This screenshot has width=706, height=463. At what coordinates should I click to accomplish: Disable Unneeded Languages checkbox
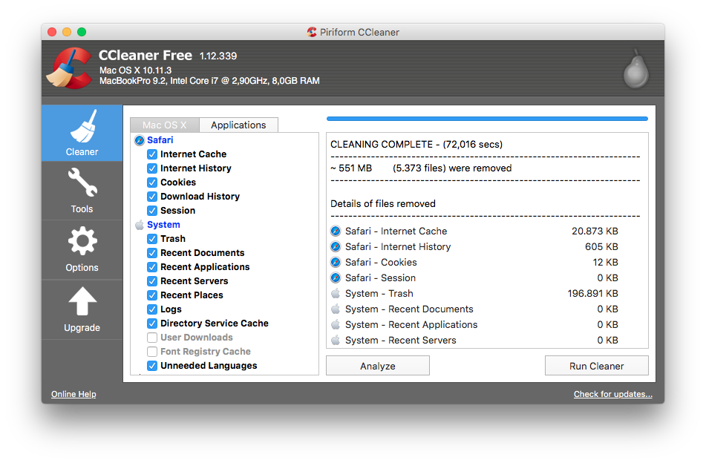[x=152, y=366]
